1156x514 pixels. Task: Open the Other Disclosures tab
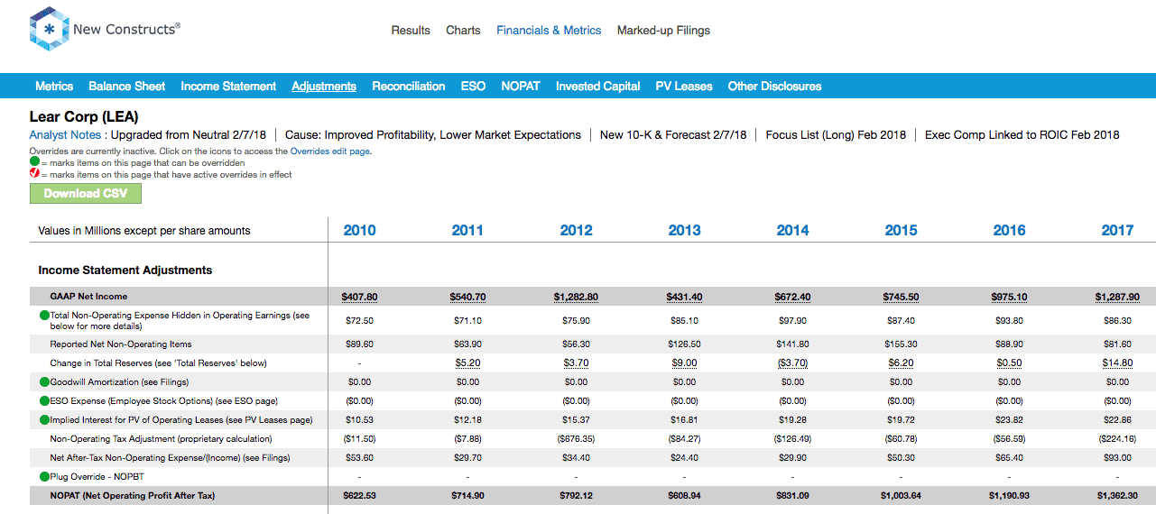pyautogui.click(x=775, y=87)
